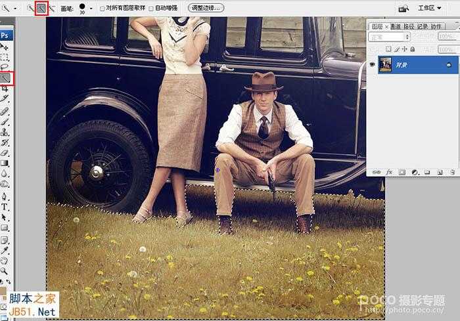
Task: Select the Move tool
Action: pyautogui.click(x=5, y=47)
